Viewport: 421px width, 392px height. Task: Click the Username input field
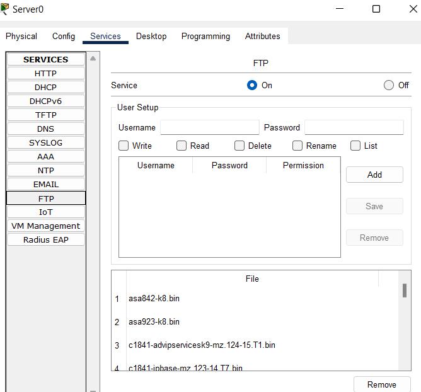click(209, 127)
